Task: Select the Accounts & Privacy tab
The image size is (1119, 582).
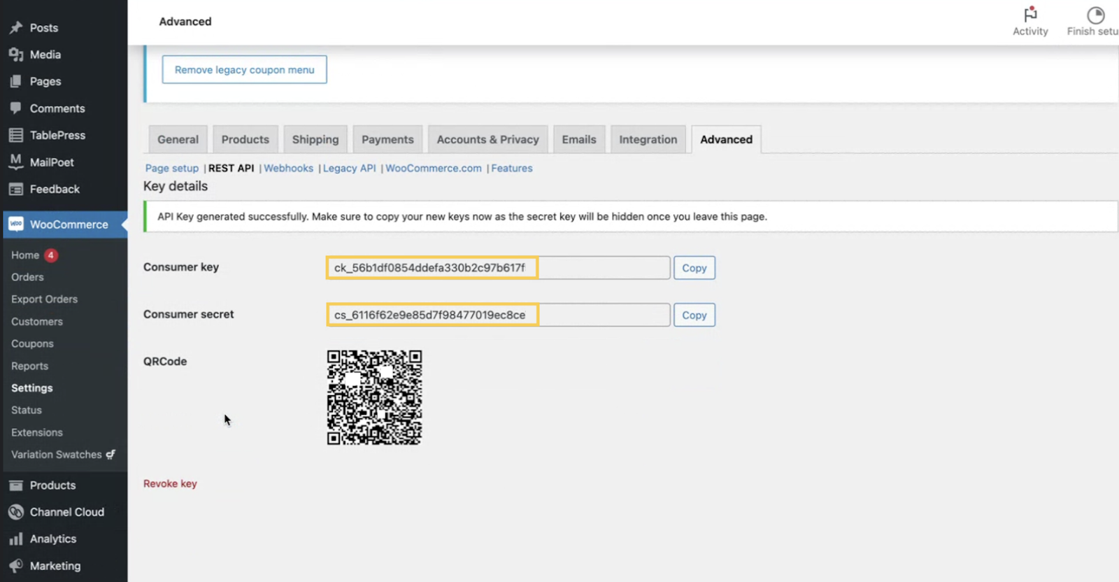Action: pos(488,139)
